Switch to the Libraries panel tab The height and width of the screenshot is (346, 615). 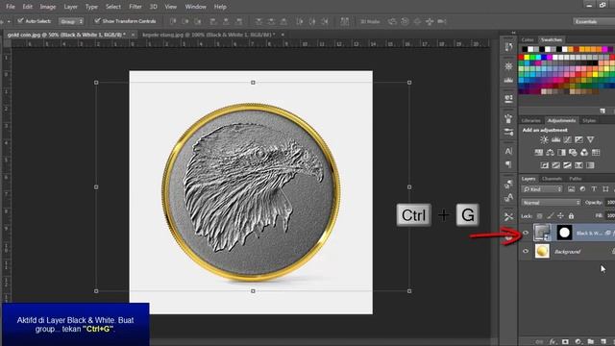[x=531, y=120]
